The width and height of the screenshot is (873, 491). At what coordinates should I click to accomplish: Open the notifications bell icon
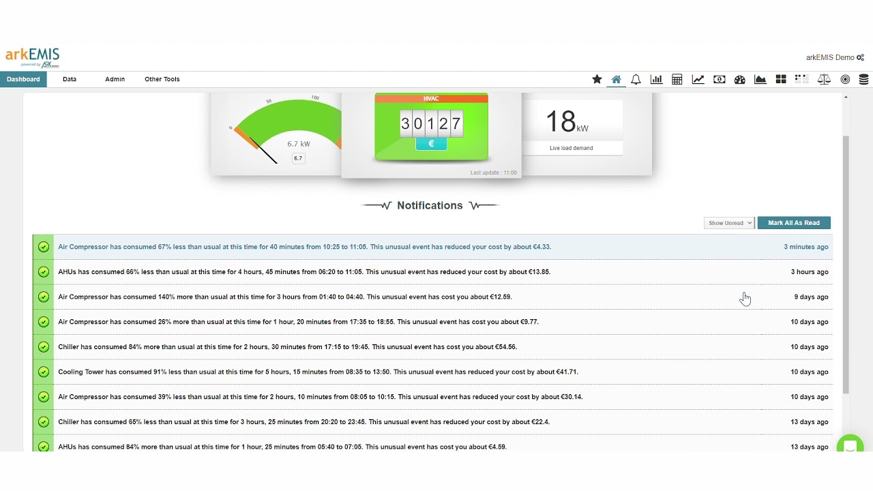636,79
